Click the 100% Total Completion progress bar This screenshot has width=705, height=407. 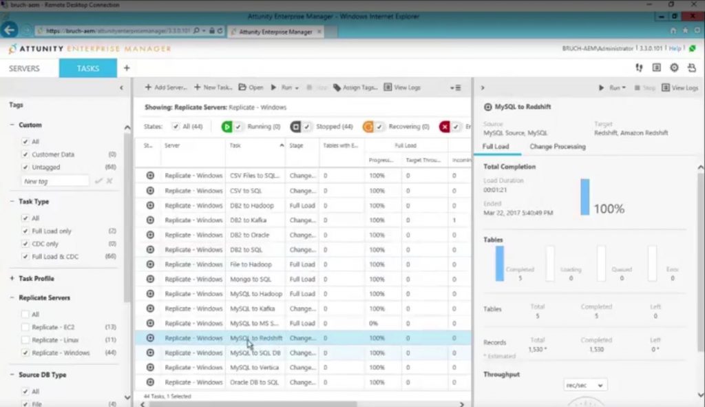[585, 196]
